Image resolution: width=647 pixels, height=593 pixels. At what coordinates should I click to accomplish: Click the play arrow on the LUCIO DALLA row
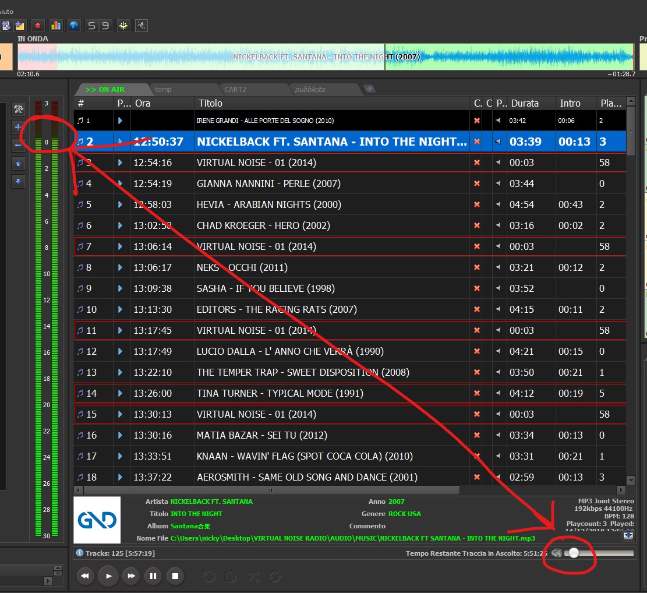tap(120, 351)
